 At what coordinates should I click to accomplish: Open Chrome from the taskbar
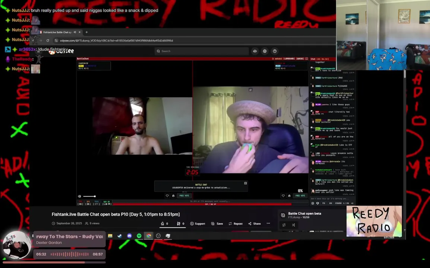click(x=149, y=236)
